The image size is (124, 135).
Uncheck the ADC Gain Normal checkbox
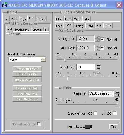102,48
